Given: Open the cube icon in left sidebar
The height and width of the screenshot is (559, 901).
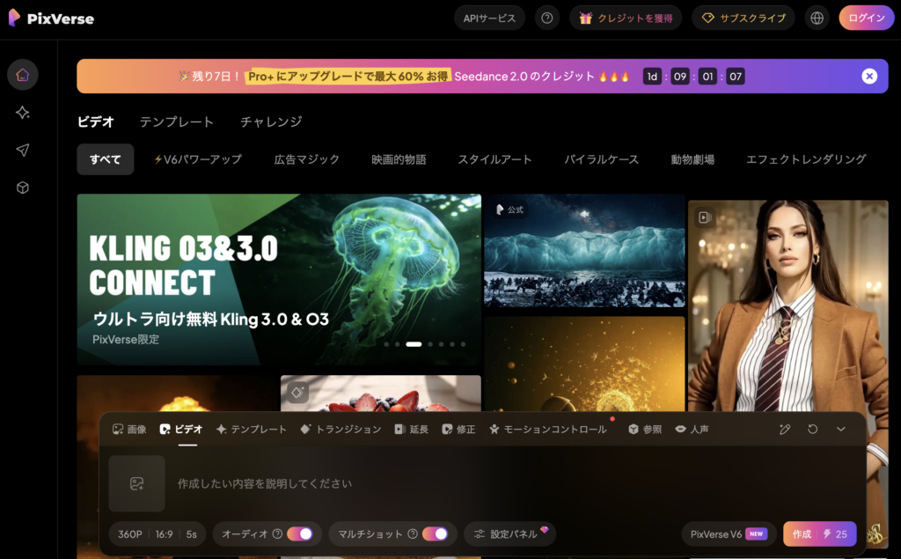Looking at the screenshot, I should click(x=23, y=188).
